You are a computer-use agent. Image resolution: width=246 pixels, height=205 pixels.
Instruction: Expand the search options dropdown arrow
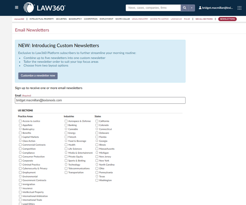(191, 8)
